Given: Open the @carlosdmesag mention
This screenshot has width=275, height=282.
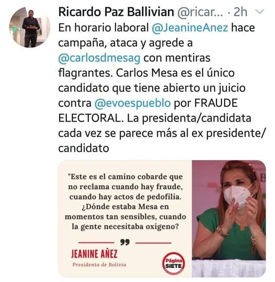Looking at the screenshot, I should coord(99,58).
